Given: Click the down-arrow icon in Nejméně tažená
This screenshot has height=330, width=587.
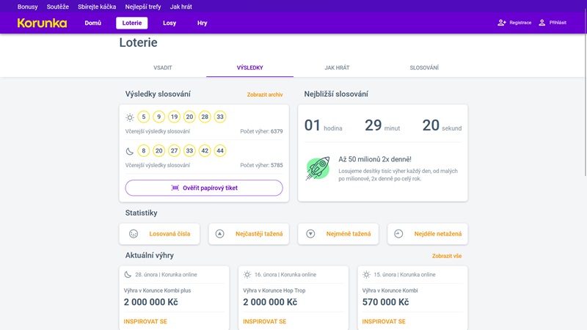Looking at the screenshot, I should [310, 234].
